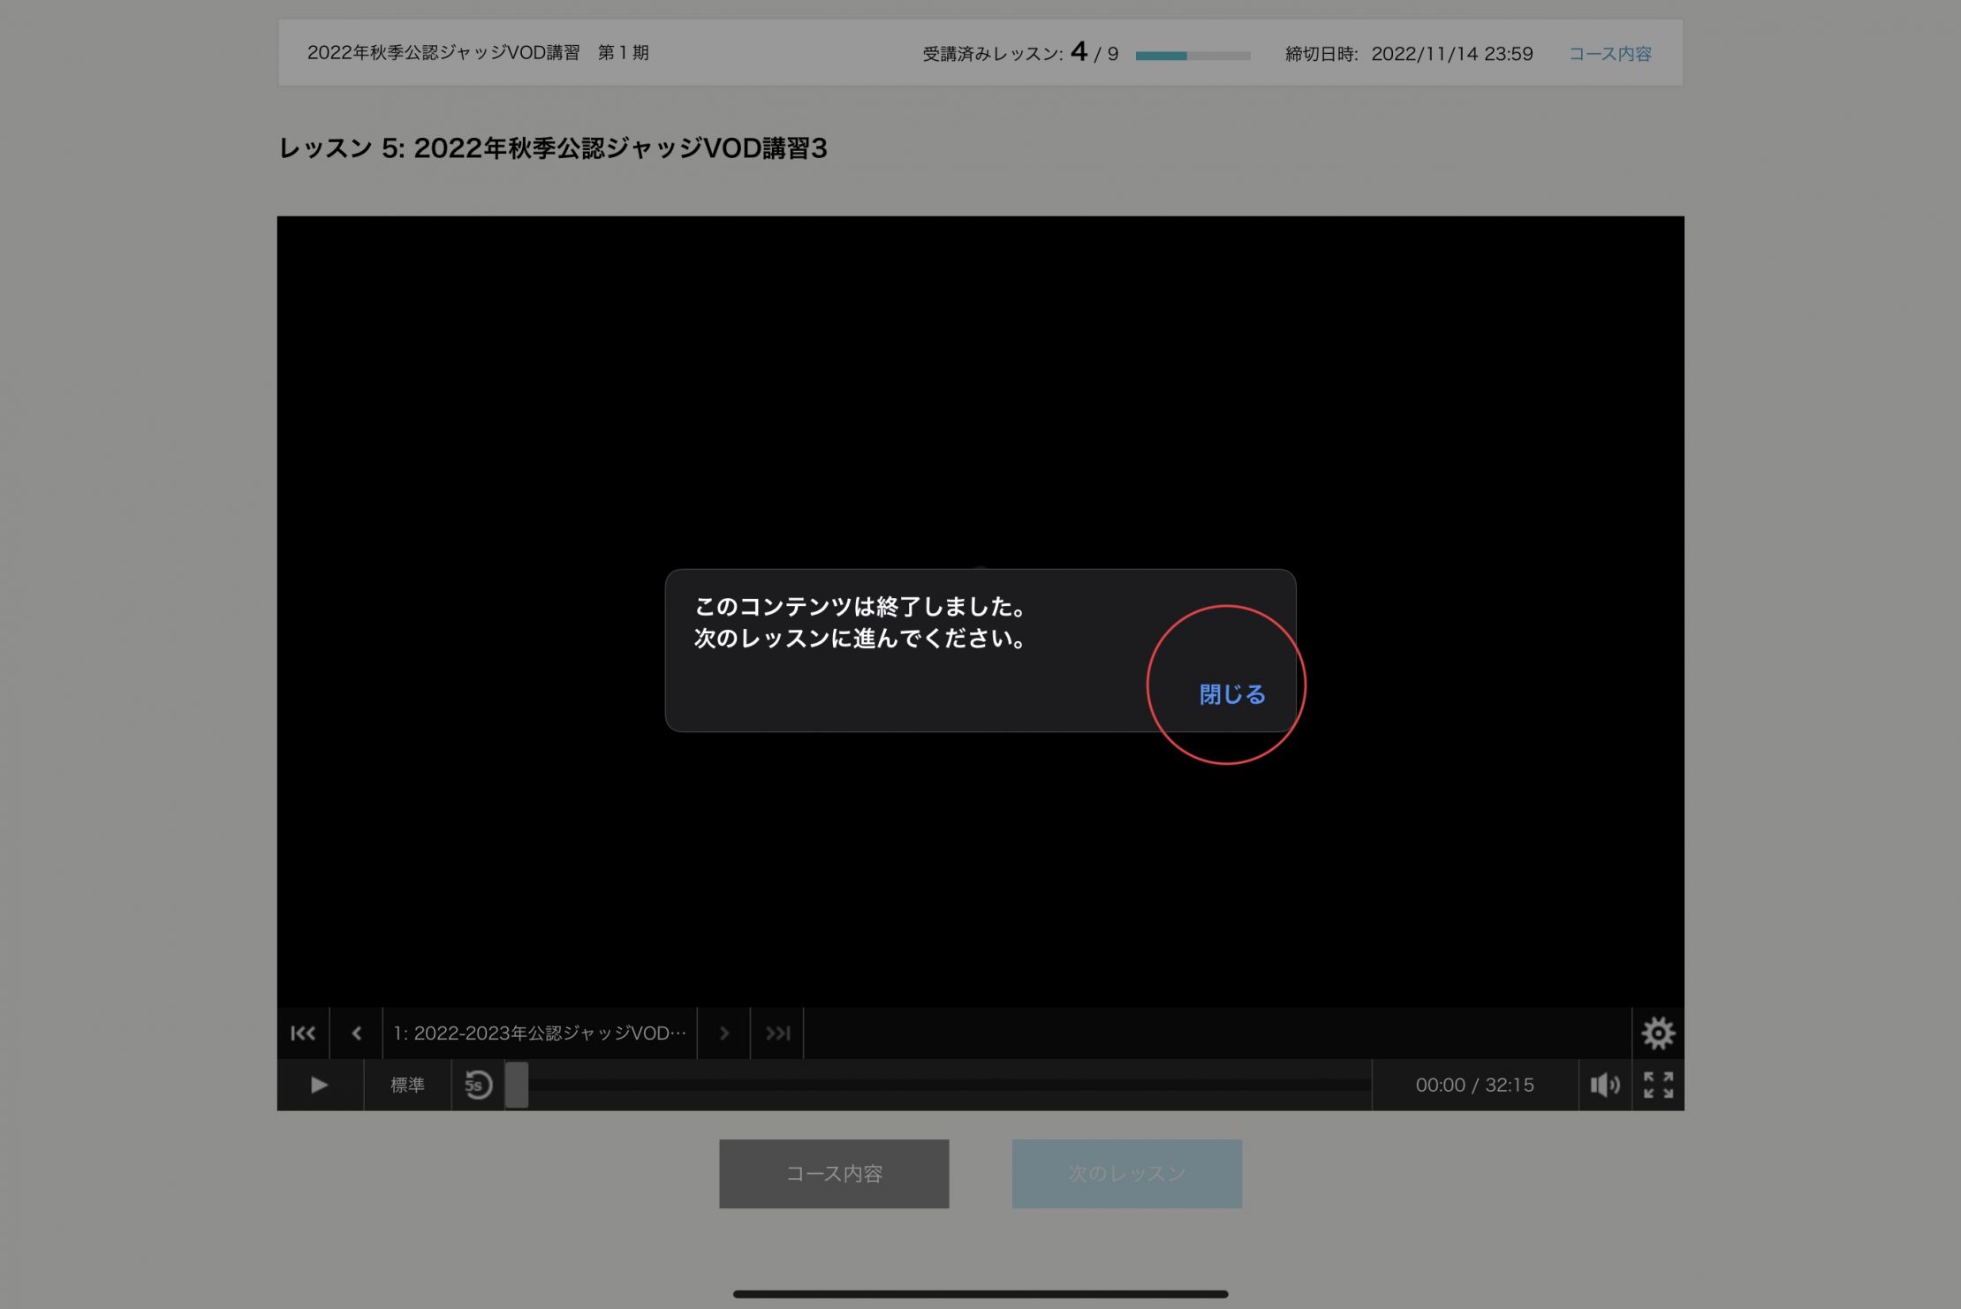1961x1309 pixels.
Task: Jump to last chapter with skip-forward icon
Action: pyautogui.click(x=777, y=1033)
